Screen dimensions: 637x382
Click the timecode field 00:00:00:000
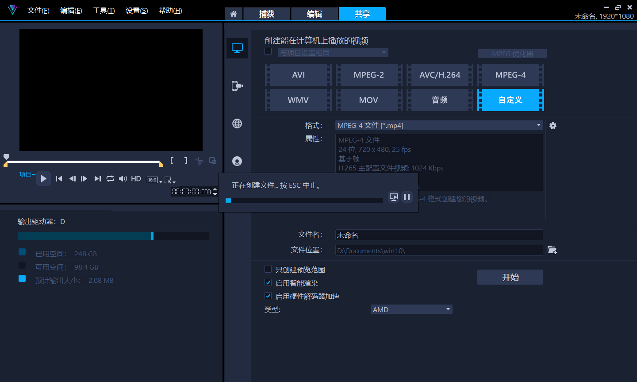tap(192, 192)
